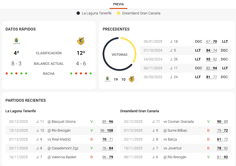236x166 pixels.
Task: Open the 90 - 85 Coviran Granada result
Action: click(222, 122)
